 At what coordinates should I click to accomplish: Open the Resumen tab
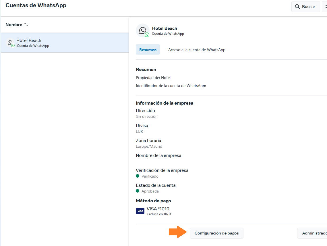pyautogui.click(x=148, y=50)
